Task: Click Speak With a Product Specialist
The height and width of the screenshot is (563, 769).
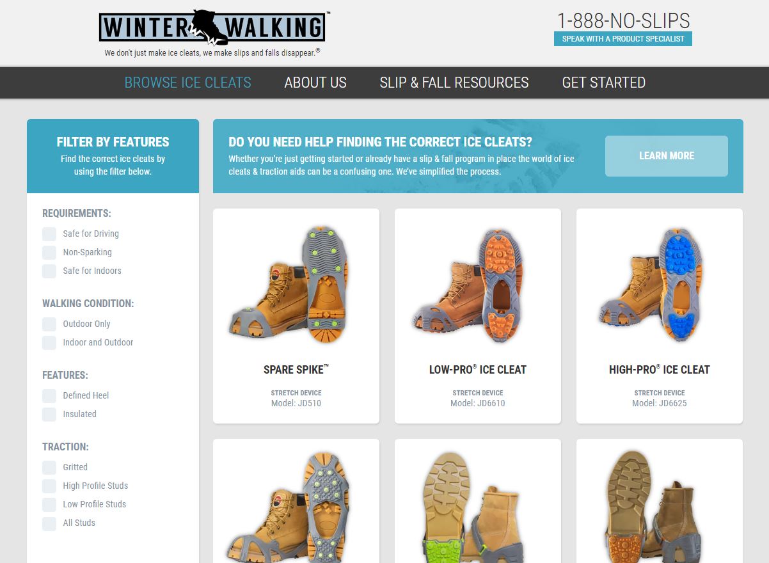Action: tap(623, 38)
